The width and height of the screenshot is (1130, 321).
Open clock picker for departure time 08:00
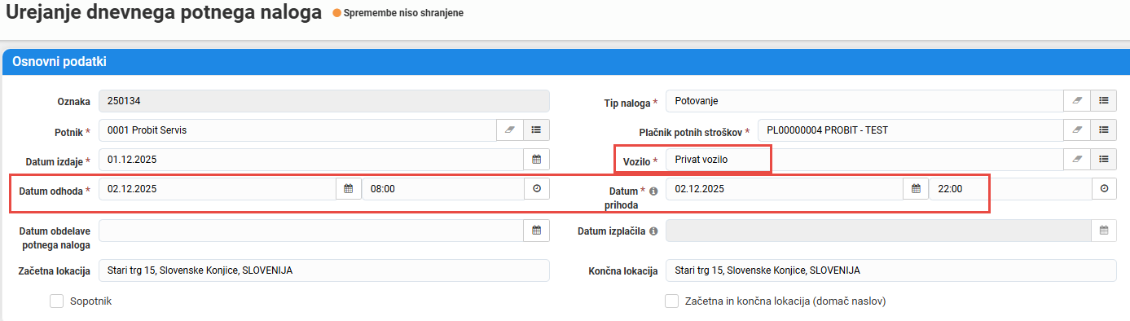pyautogui.click(x=536, y=188)
